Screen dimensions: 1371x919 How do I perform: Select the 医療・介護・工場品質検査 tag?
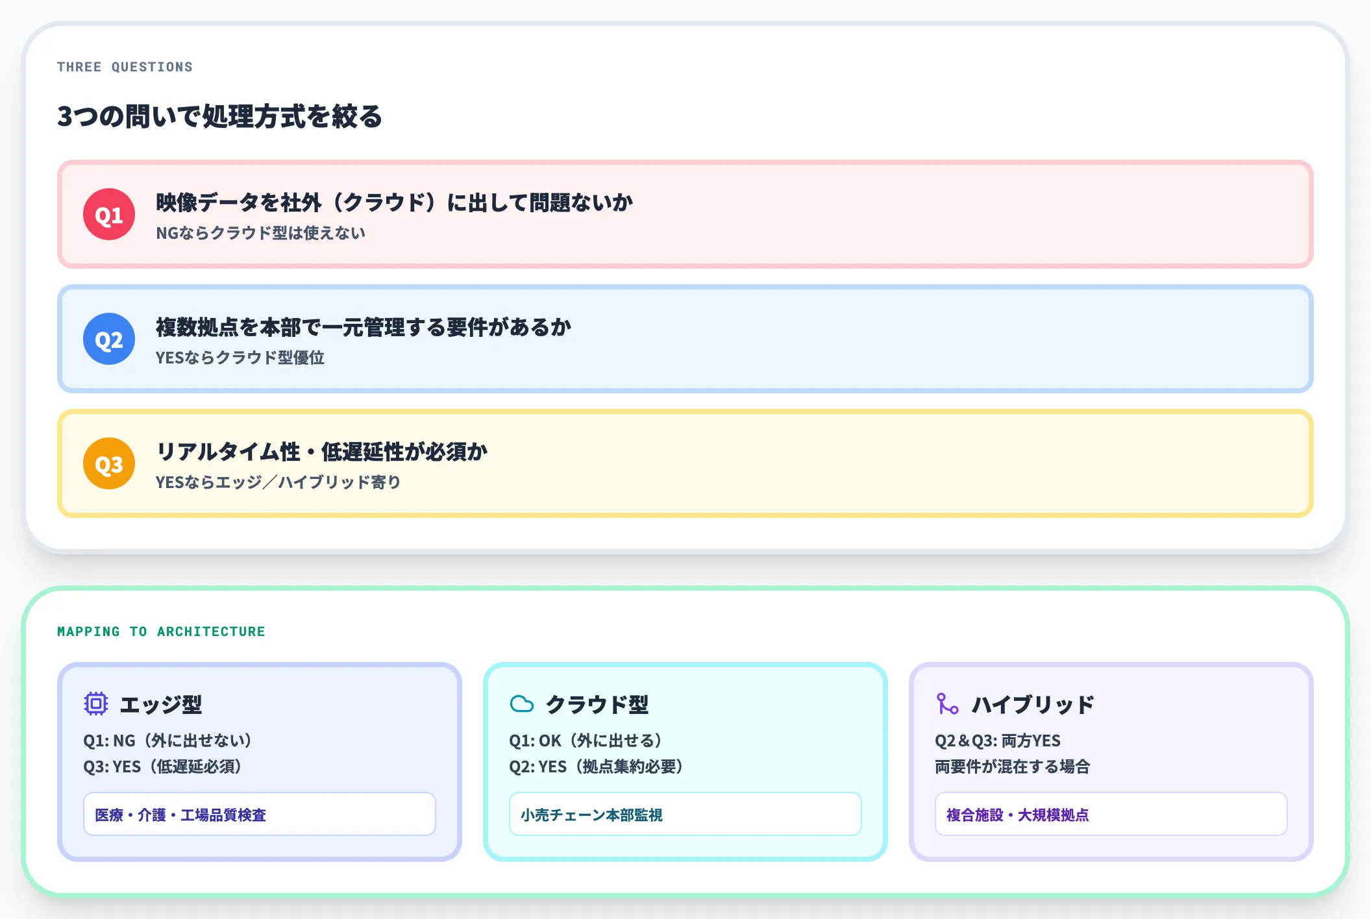tap(260, 814)
